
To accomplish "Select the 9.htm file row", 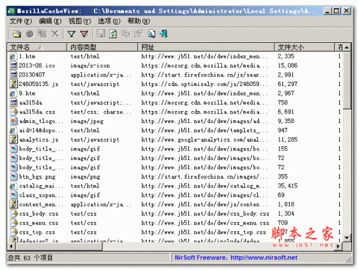I will pos(175,93).
